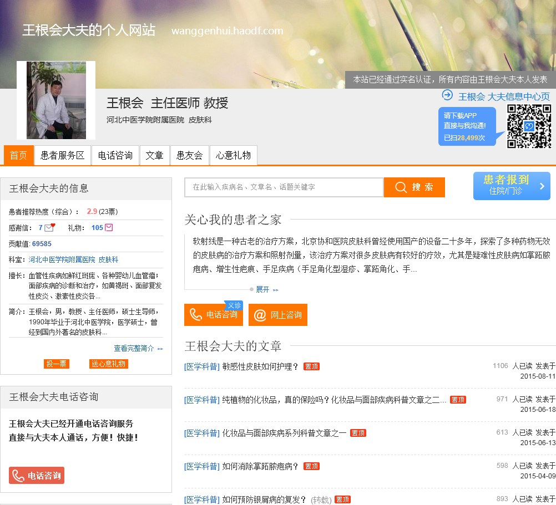Click the 请下载APP 直接与我沟通 bubble

pyautogui.click(x=467, y=126)
